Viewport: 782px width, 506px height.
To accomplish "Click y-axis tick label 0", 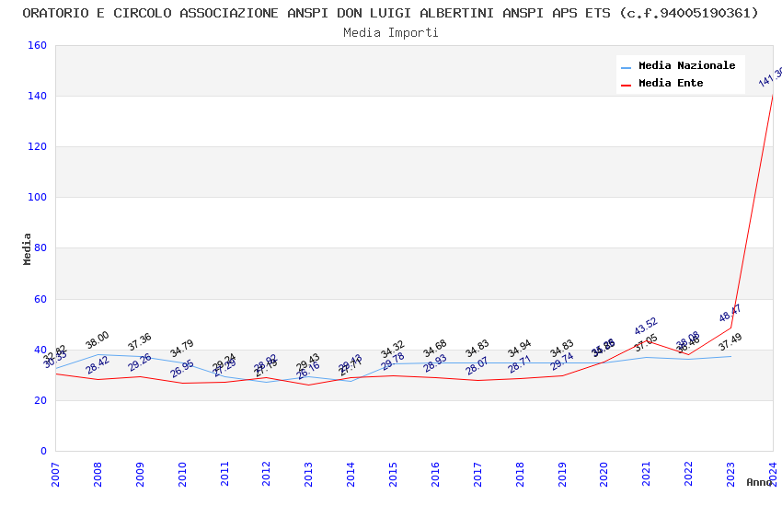I will point(44,451).
